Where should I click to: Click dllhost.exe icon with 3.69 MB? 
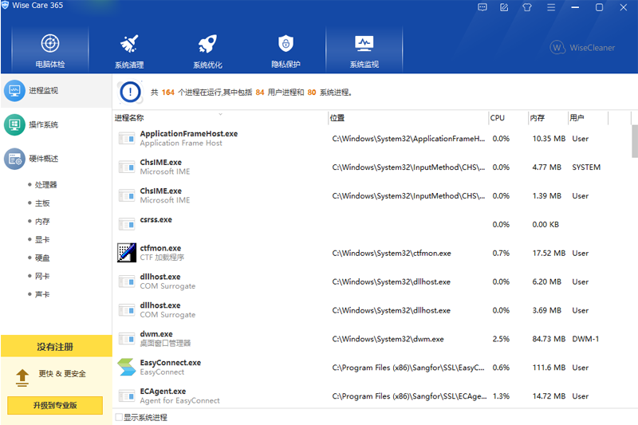click(127, 310)
